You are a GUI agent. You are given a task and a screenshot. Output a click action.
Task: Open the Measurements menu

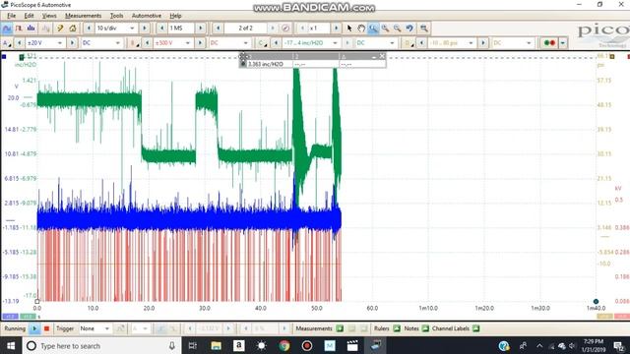(x=83, y=16)
